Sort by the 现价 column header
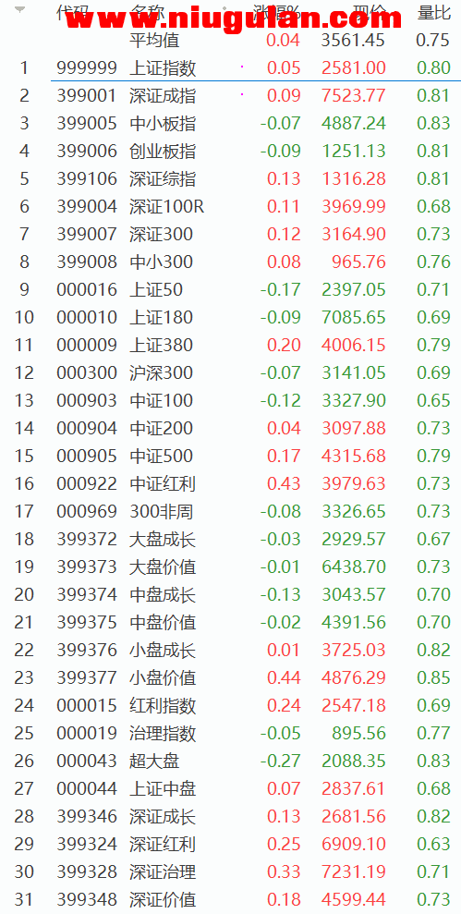This screenshot has height=914, width=461. tap(370, 12)
